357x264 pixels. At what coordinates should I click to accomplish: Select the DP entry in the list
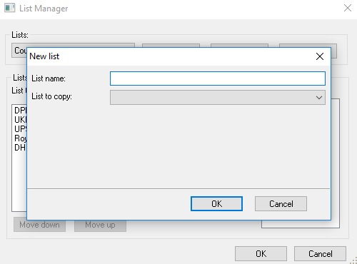20,111
